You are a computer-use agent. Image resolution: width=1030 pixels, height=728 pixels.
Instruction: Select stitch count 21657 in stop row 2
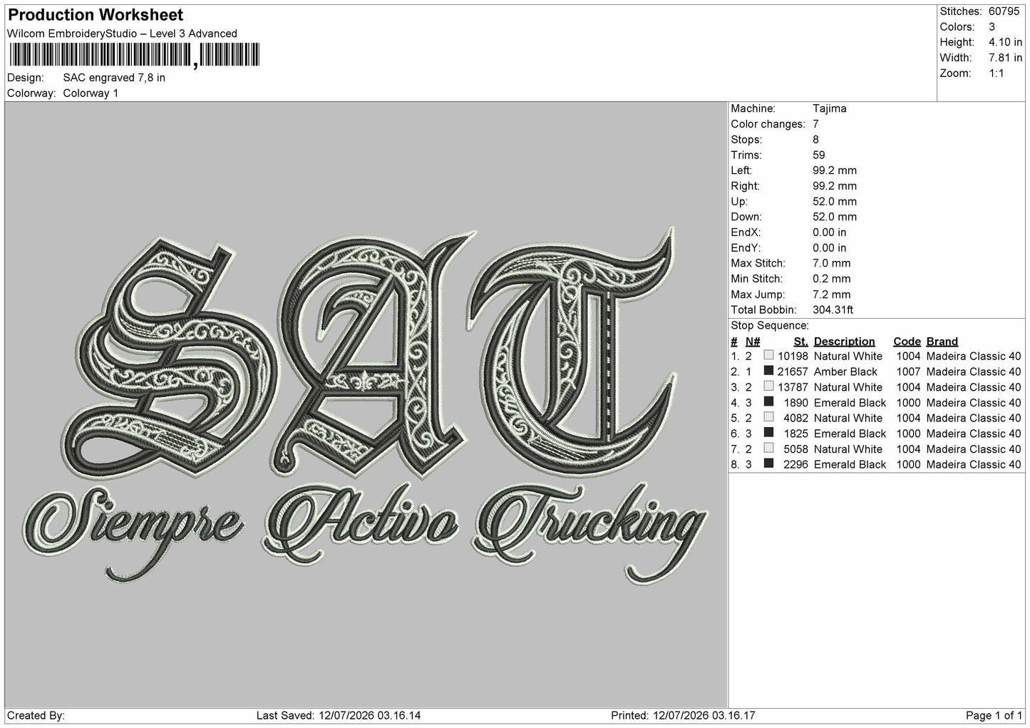click(x=794, y=371)
